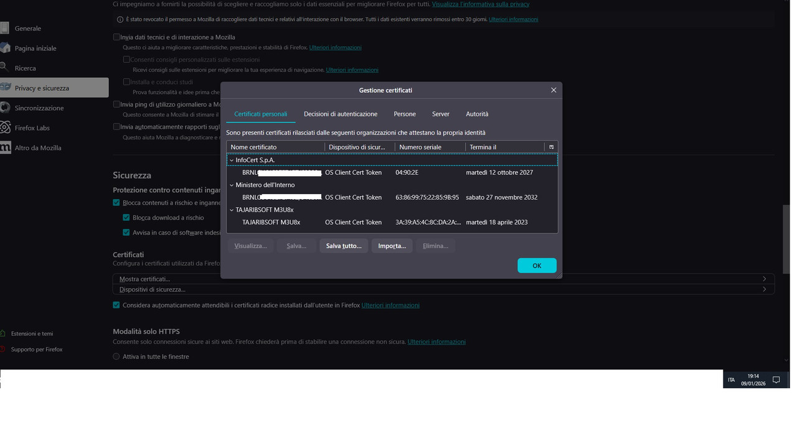Click the Altro da Mozilla logo icon
Screen dimensions: 797x448
[x=5, y=147]
